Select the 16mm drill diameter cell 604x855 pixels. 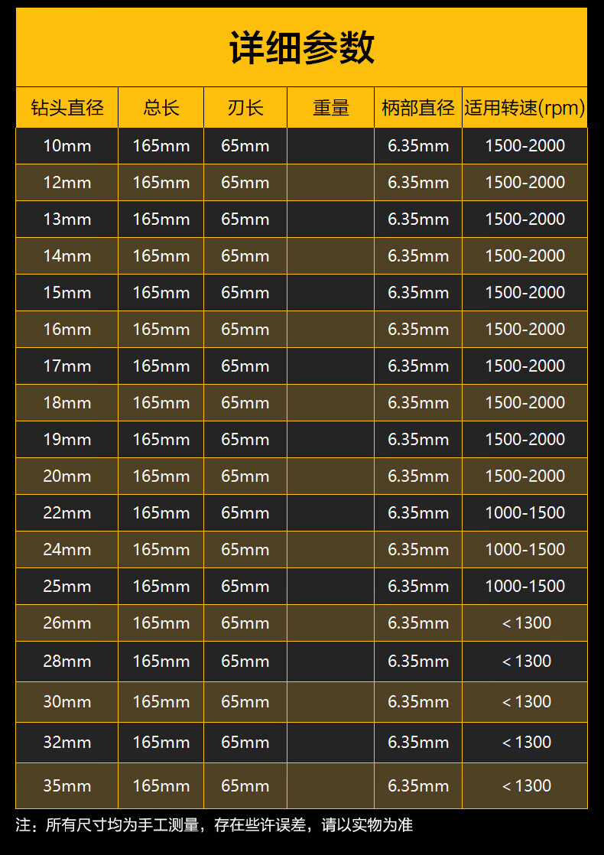click(67, 330)
